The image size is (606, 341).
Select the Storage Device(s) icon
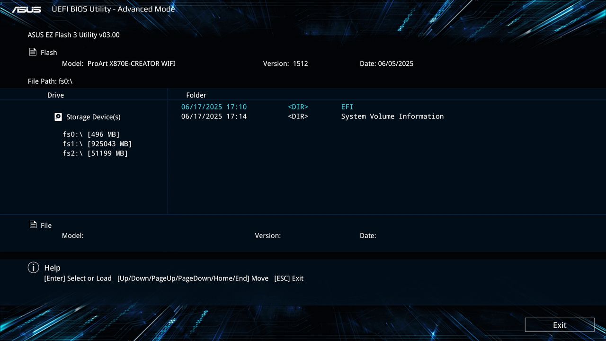click(58, 117)
